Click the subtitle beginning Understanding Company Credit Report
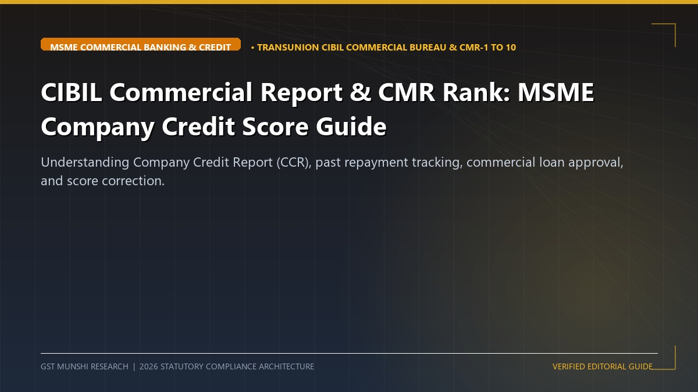Viewport: 698px width, 392px height. (x=332, y=171)
